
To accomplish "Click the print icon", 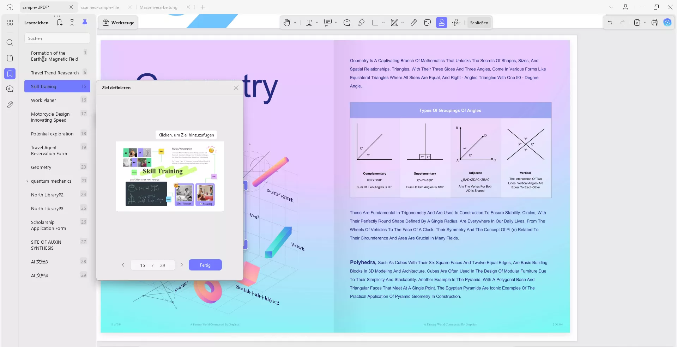I will [655, 23].
